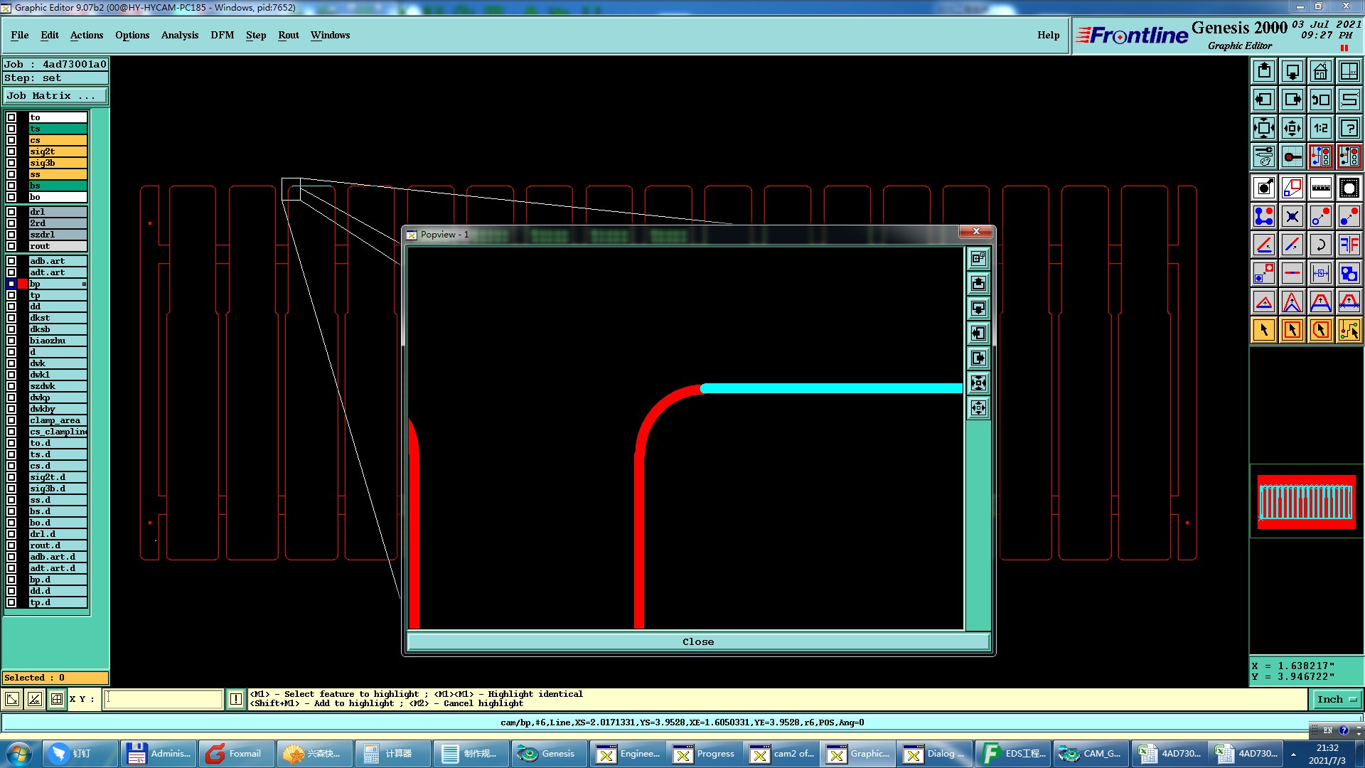Viewport: 1365px width, 768px height.
Task: Pan left in the Popview window
Action: coord(979,334)
